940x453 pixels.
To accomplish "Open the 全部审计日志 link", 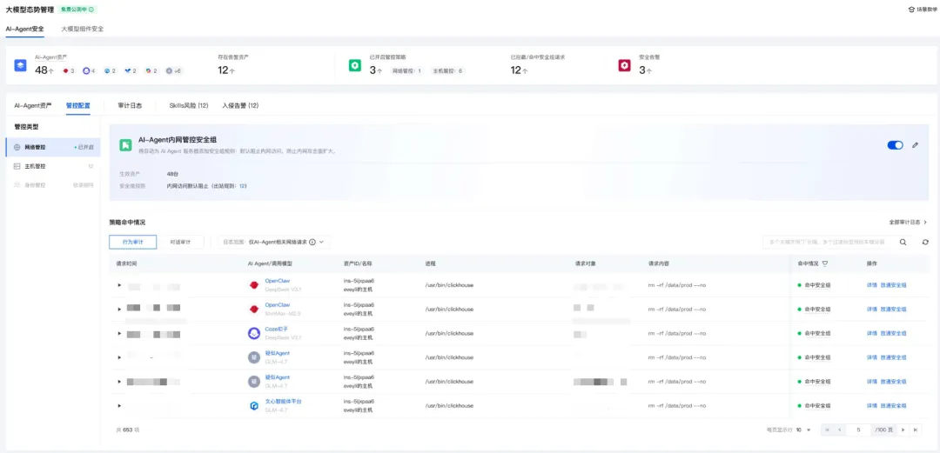I will tap(908, 222).
